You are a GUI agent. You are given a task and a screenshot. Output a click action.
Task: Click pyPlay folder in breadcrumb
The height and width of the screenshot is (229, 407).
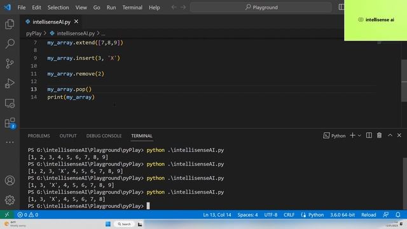(34, 33)
